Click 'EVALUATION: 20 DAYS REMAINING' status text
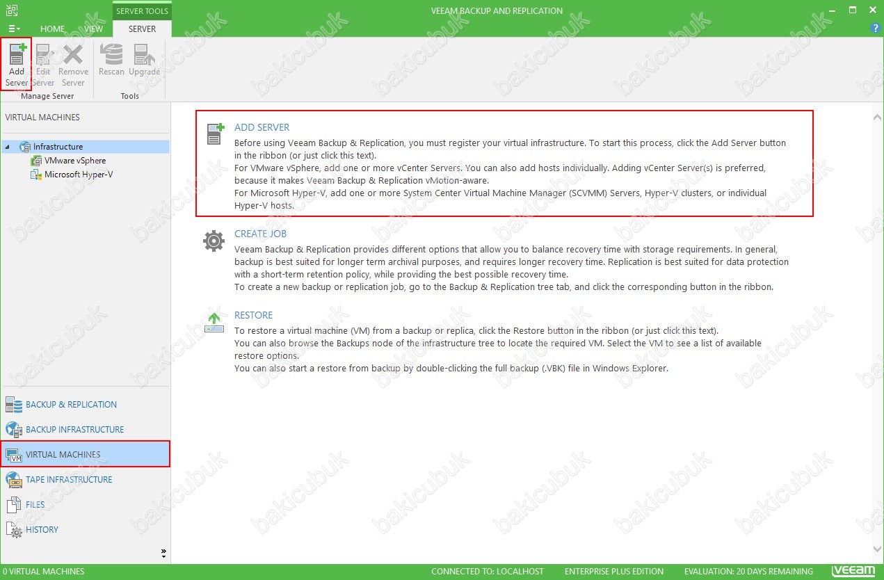The image size is (884, 580). pyautogui.click(x=748, y=572)
